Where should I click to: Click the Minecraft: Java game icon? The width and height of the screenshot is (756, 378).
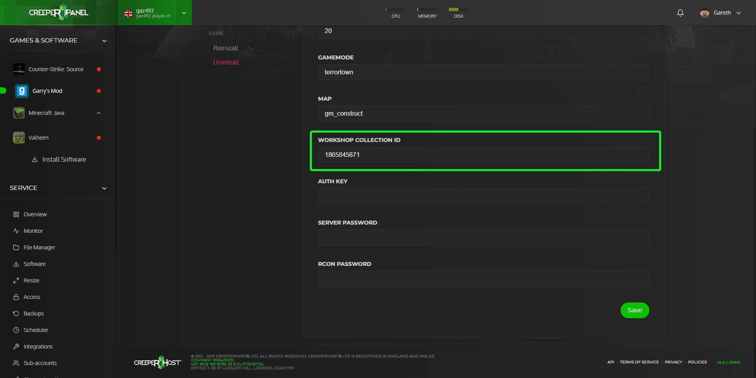tap(19, 113)
